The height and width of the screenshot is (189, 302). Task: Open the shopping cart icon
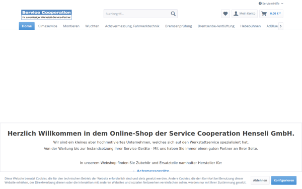click(264, 14)
